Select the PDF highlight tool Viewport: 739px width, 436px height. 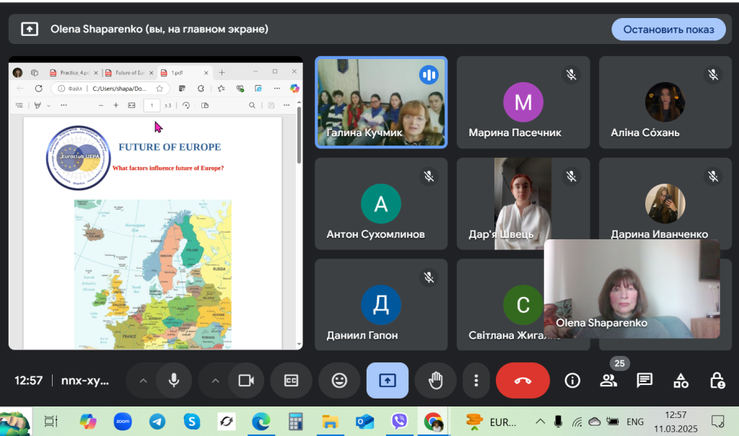click(x=38, y=105)
